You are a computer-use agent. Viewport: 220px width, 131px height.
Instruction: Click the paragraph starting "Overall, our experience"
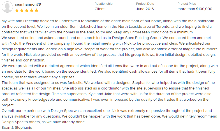click(109, 116)
